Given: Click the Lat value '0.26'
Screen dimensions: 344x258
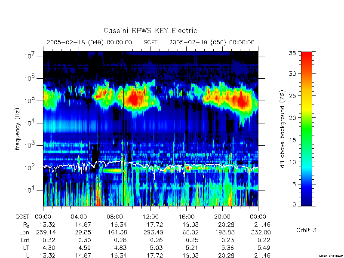Looking at the screenshot, I should (156, 240).
